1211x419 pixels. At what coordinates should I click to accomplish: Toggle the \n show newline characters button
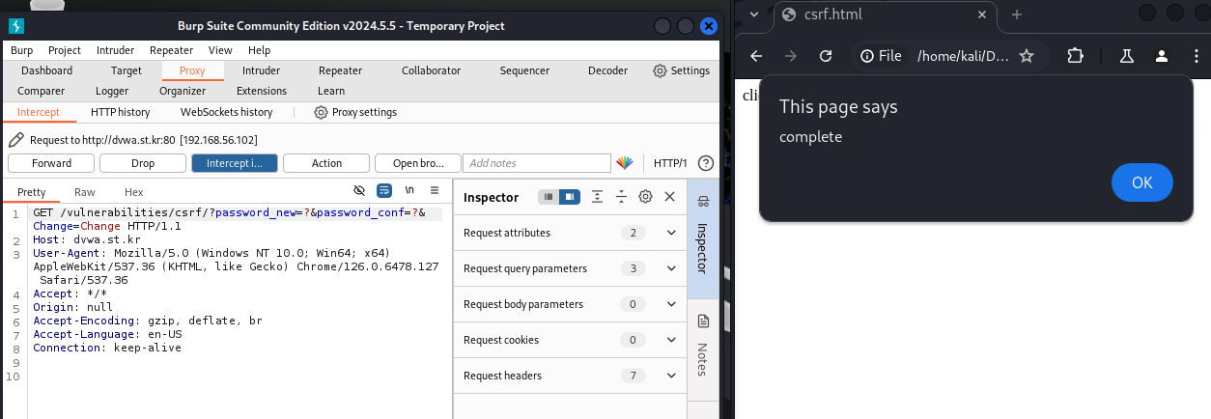[409, 191]
